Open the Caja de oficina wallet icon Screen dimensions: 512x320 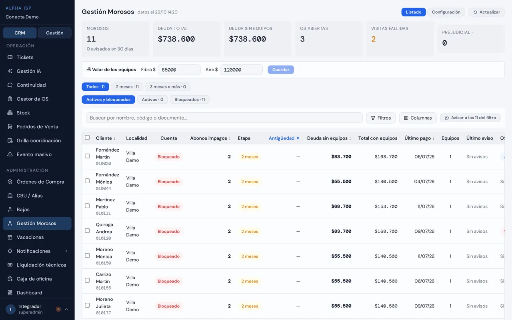coord(10,279)
